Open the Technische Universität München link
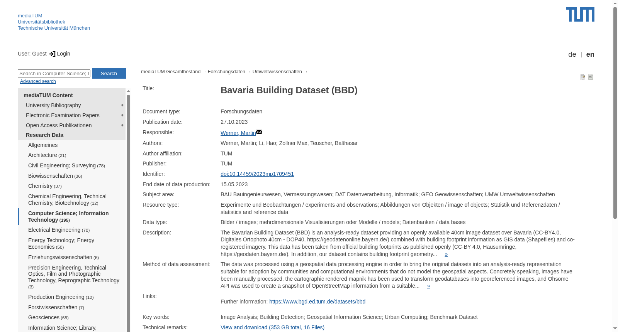 point(54,28)
